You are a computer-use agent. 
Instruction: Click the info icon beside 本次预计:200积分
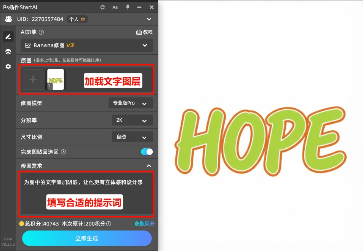point(108,224)
